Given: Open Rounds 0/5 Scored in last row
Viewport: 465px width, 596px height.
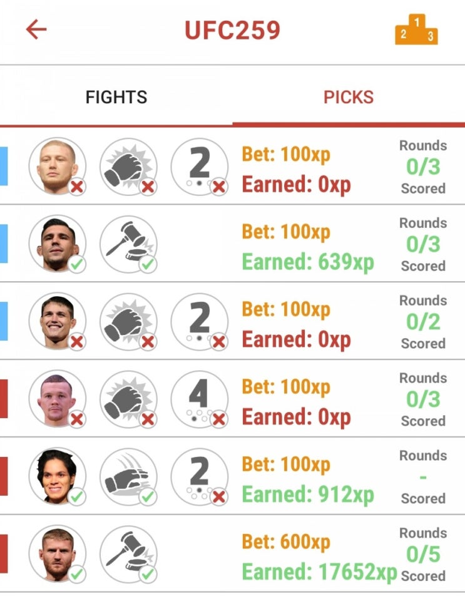Looking at the screenshot, I should tap(423, 554).
